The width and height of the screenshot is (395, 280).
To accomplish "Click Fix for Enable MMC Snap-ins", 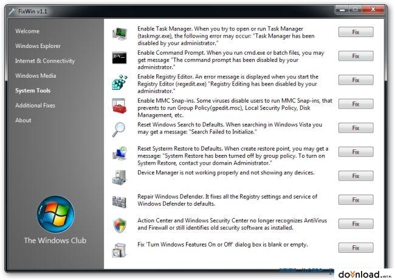I will click(355, 104).
